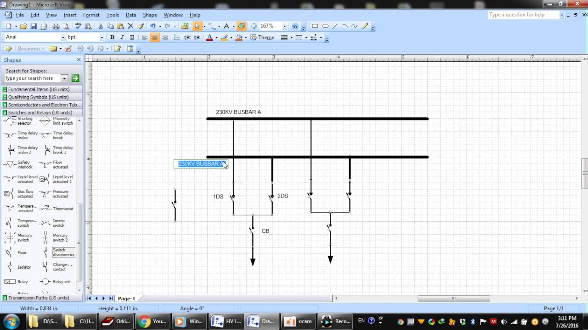Open the Shape menu
The image size is (588, 330).
click(x=150, y=15)
